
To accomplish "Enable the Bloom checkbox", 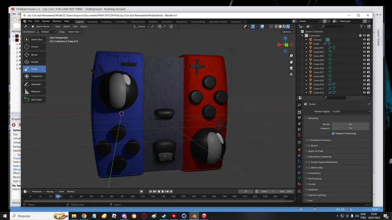I will [x=309, y=146].
